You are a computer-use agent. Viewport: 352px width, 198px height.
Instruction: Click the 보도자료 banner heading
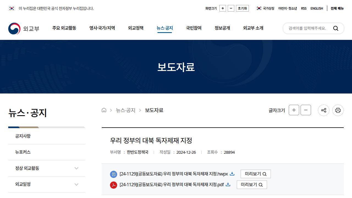(176, 67)
